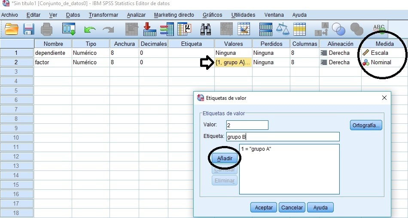Open the Ventana menu
This screenshot has height=218, width=408.
[x=274, y=15]
